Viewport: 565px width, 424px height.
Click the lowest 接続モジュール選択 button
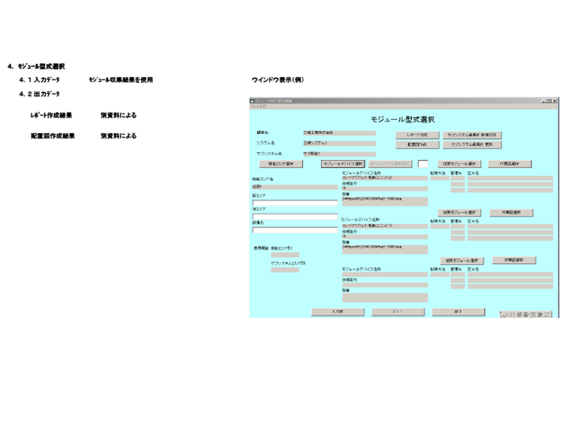point(463,261)
